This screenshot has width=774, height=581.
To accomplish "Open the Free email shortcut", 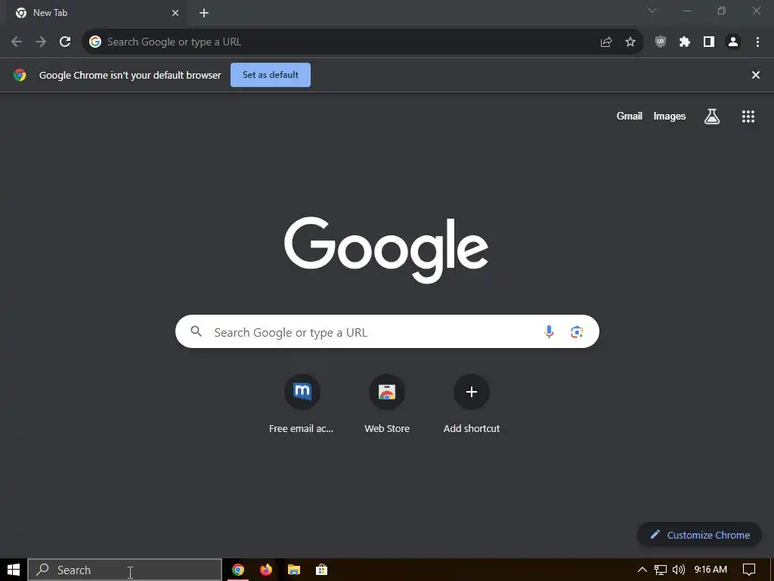I will pos(302,404).
